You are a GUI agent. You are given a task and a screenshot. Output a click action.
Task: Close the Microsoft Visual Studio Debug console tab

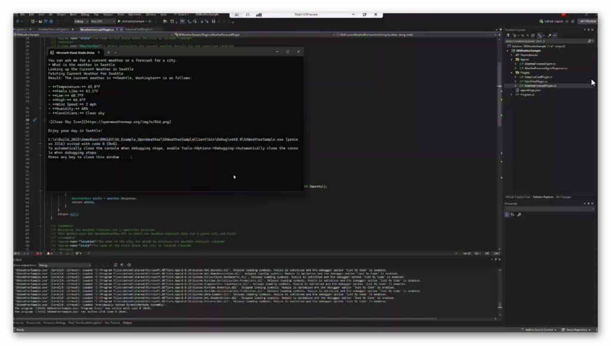[x=99, y=52]
